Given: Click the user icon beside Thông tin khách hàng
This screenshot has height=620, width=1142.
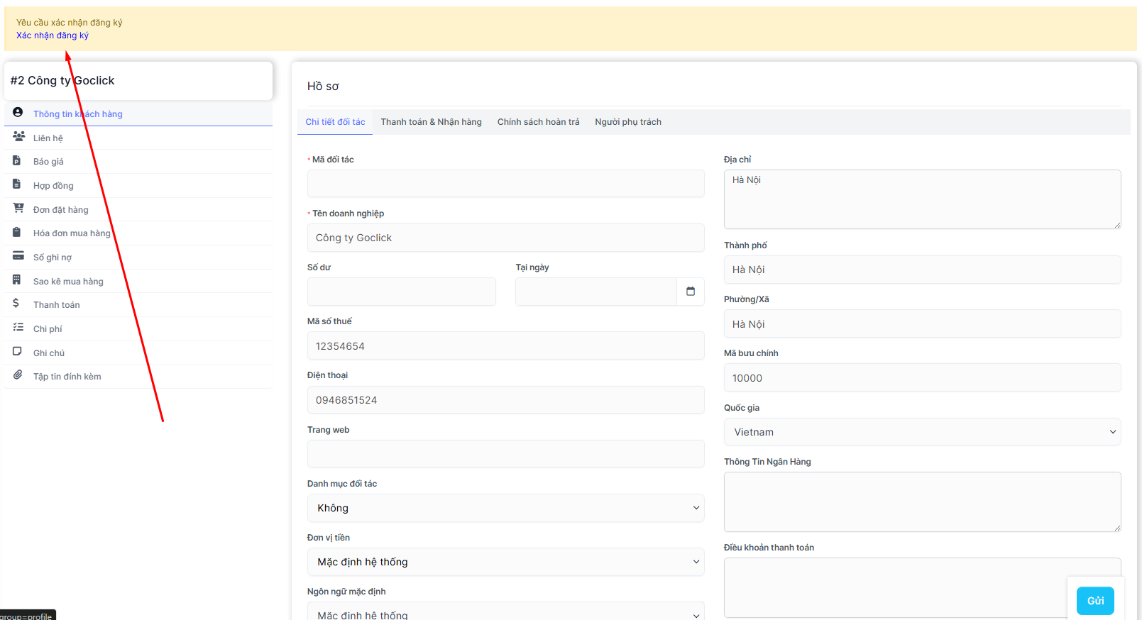Looking at the screenshot, I should click(18, 113).
